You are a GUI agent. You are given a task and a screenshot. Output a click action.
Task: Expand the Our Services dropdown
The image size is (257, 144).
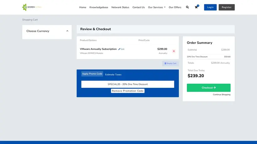coord(157,7)
